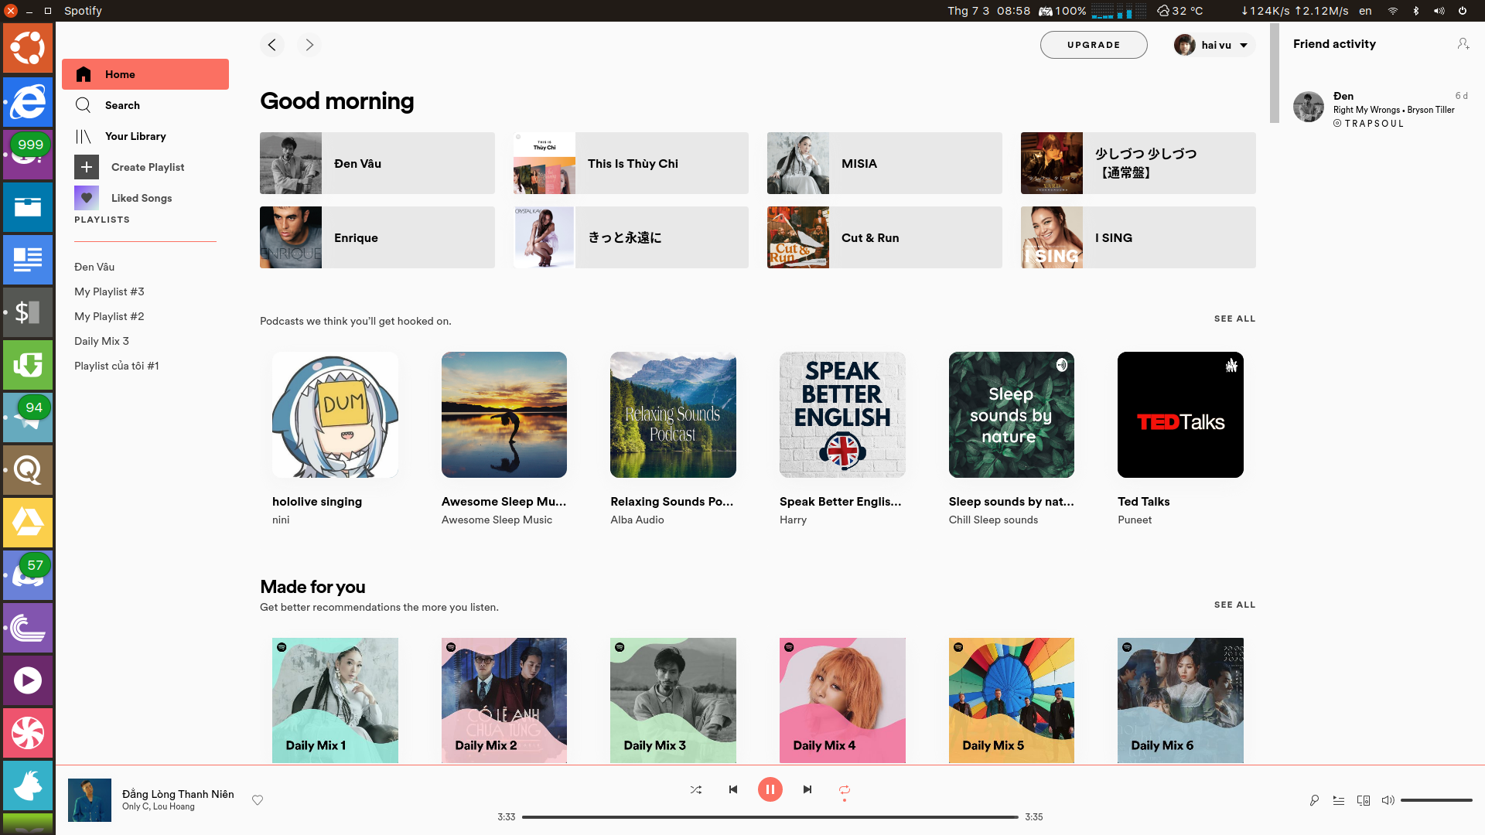Open the Đen Vâu shortcut card

(x=377, y=163)
